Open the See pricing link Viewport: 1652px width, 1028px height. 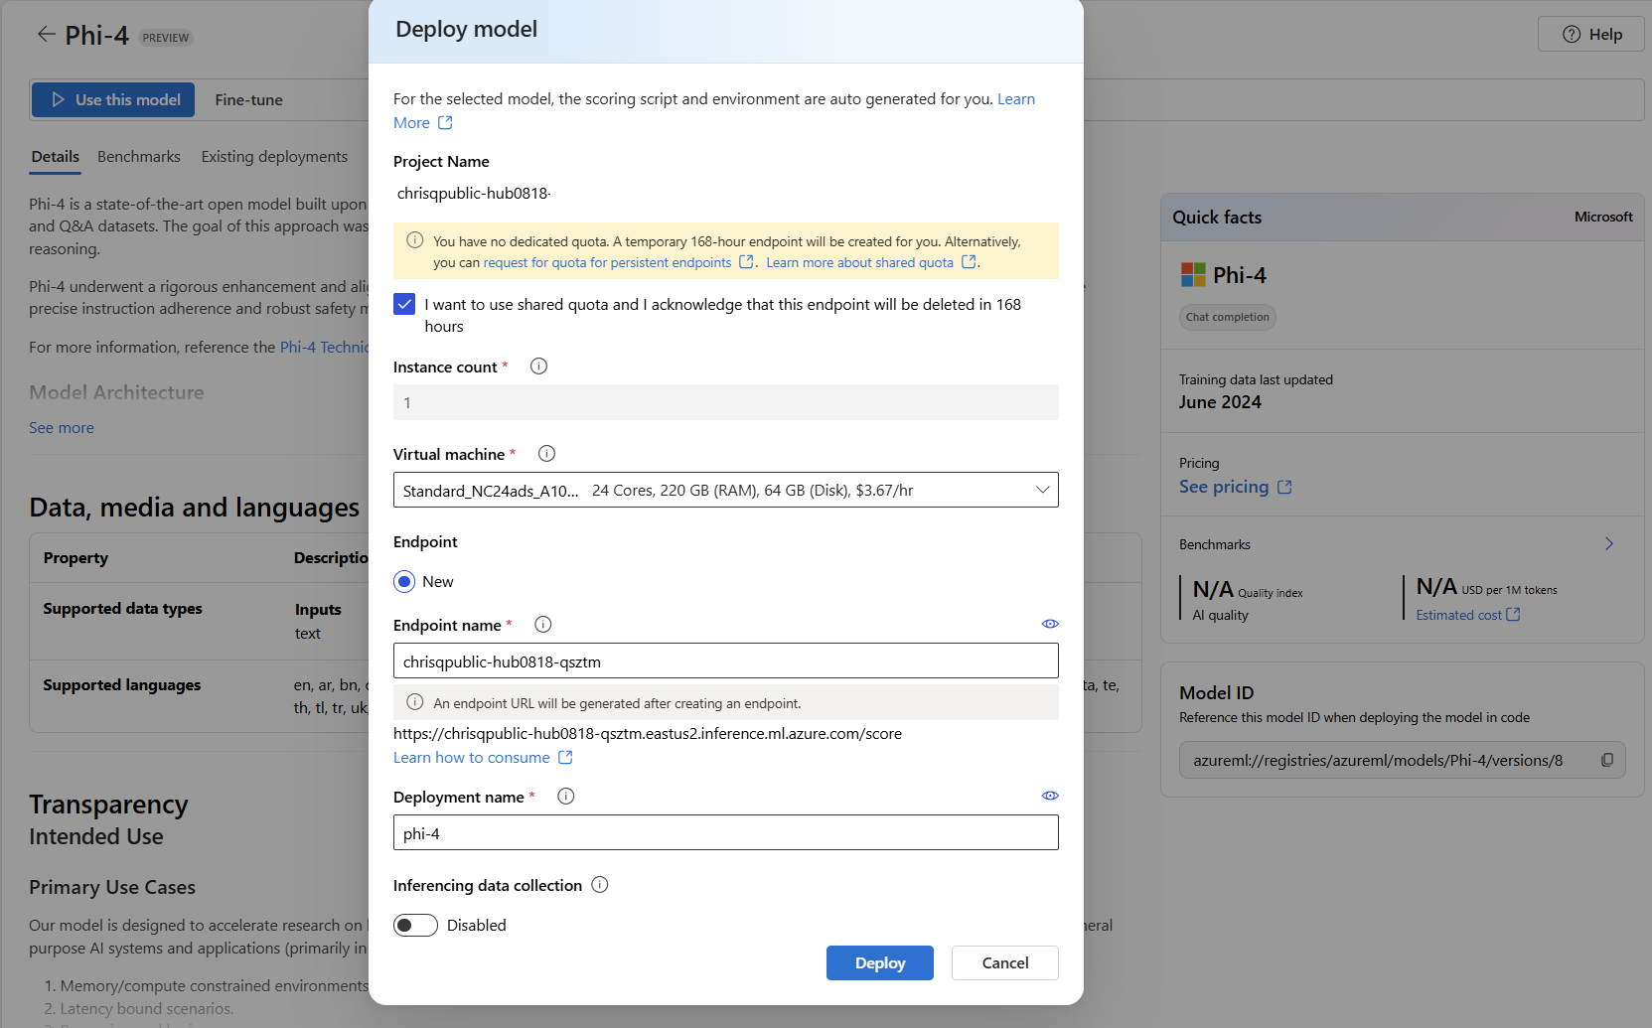[x=1224, y=487]
